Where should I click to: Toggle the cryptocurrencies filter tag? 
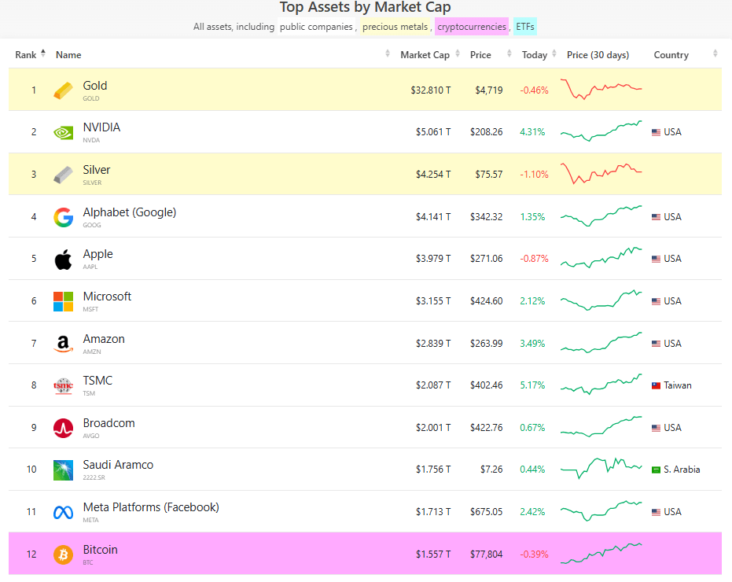tap(472, 27)
